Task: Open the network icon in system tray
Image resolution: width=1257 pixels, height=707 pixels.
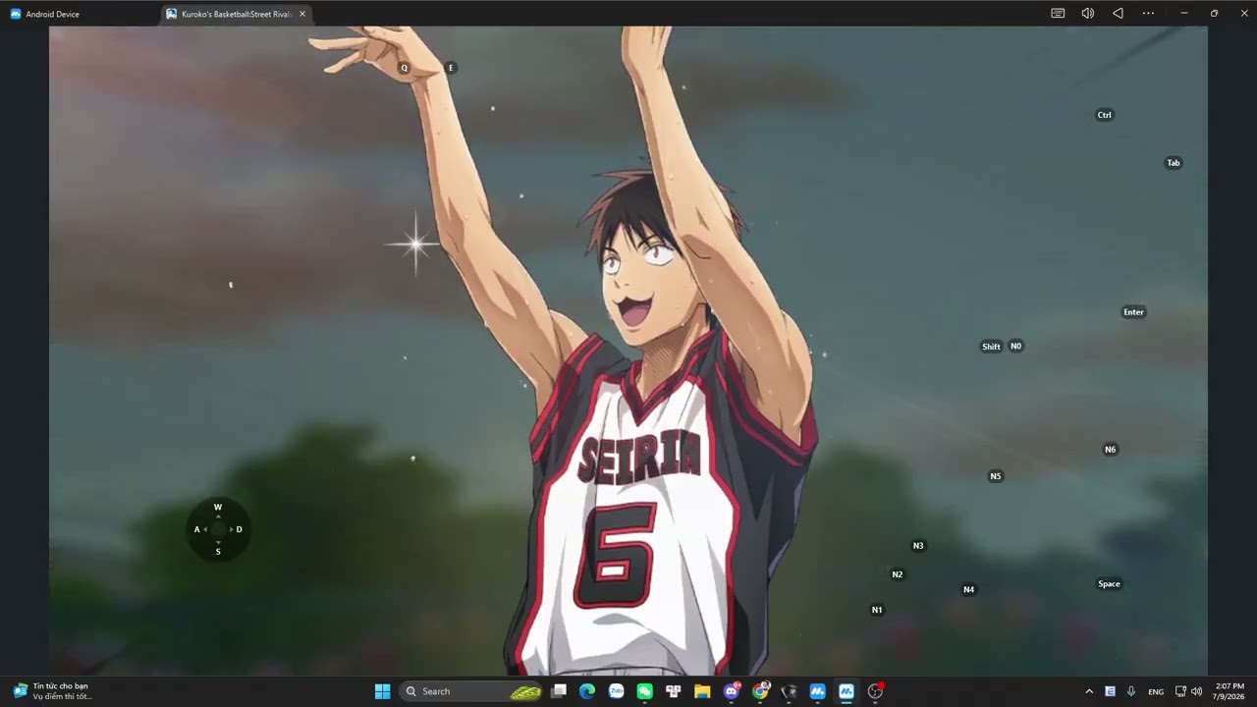Action: click(x=1180, y=691)
